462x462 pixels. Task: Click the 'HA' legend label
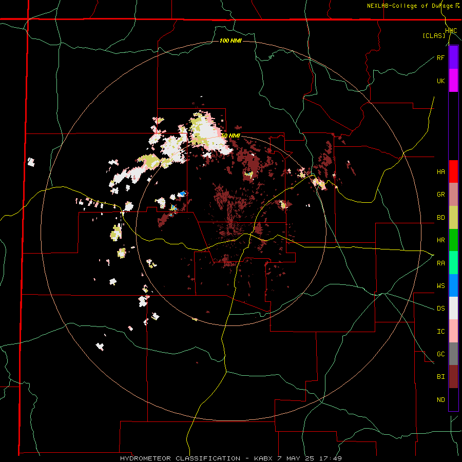tap(440, 171)
